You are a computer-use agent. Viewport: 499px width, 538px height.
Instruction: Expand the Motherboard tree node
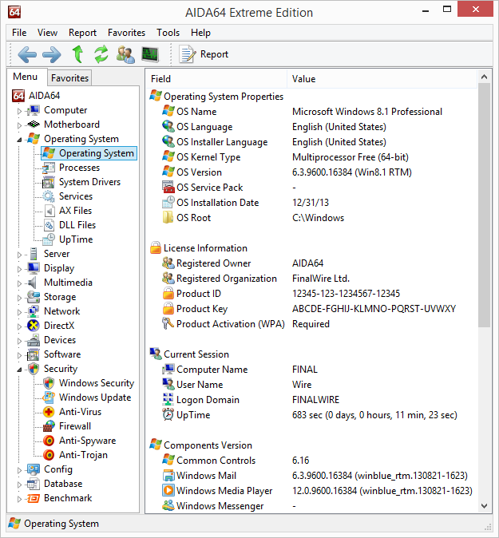point(20,125)
